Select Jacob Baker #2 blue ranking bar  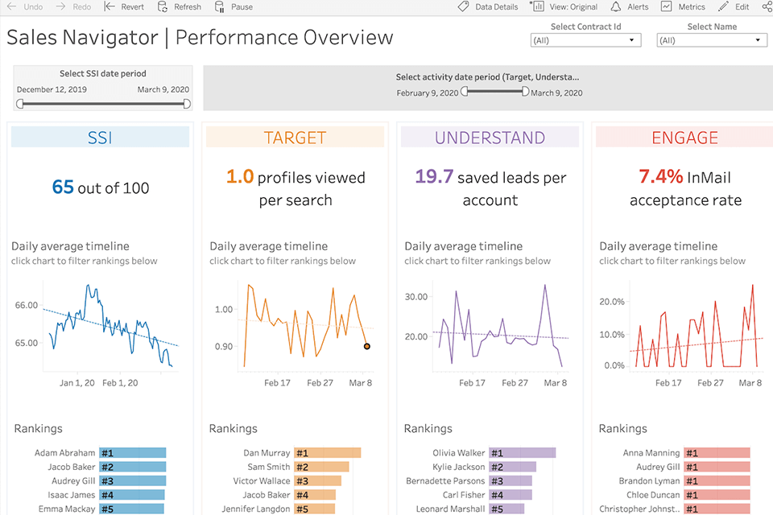[x=133, y=467]
